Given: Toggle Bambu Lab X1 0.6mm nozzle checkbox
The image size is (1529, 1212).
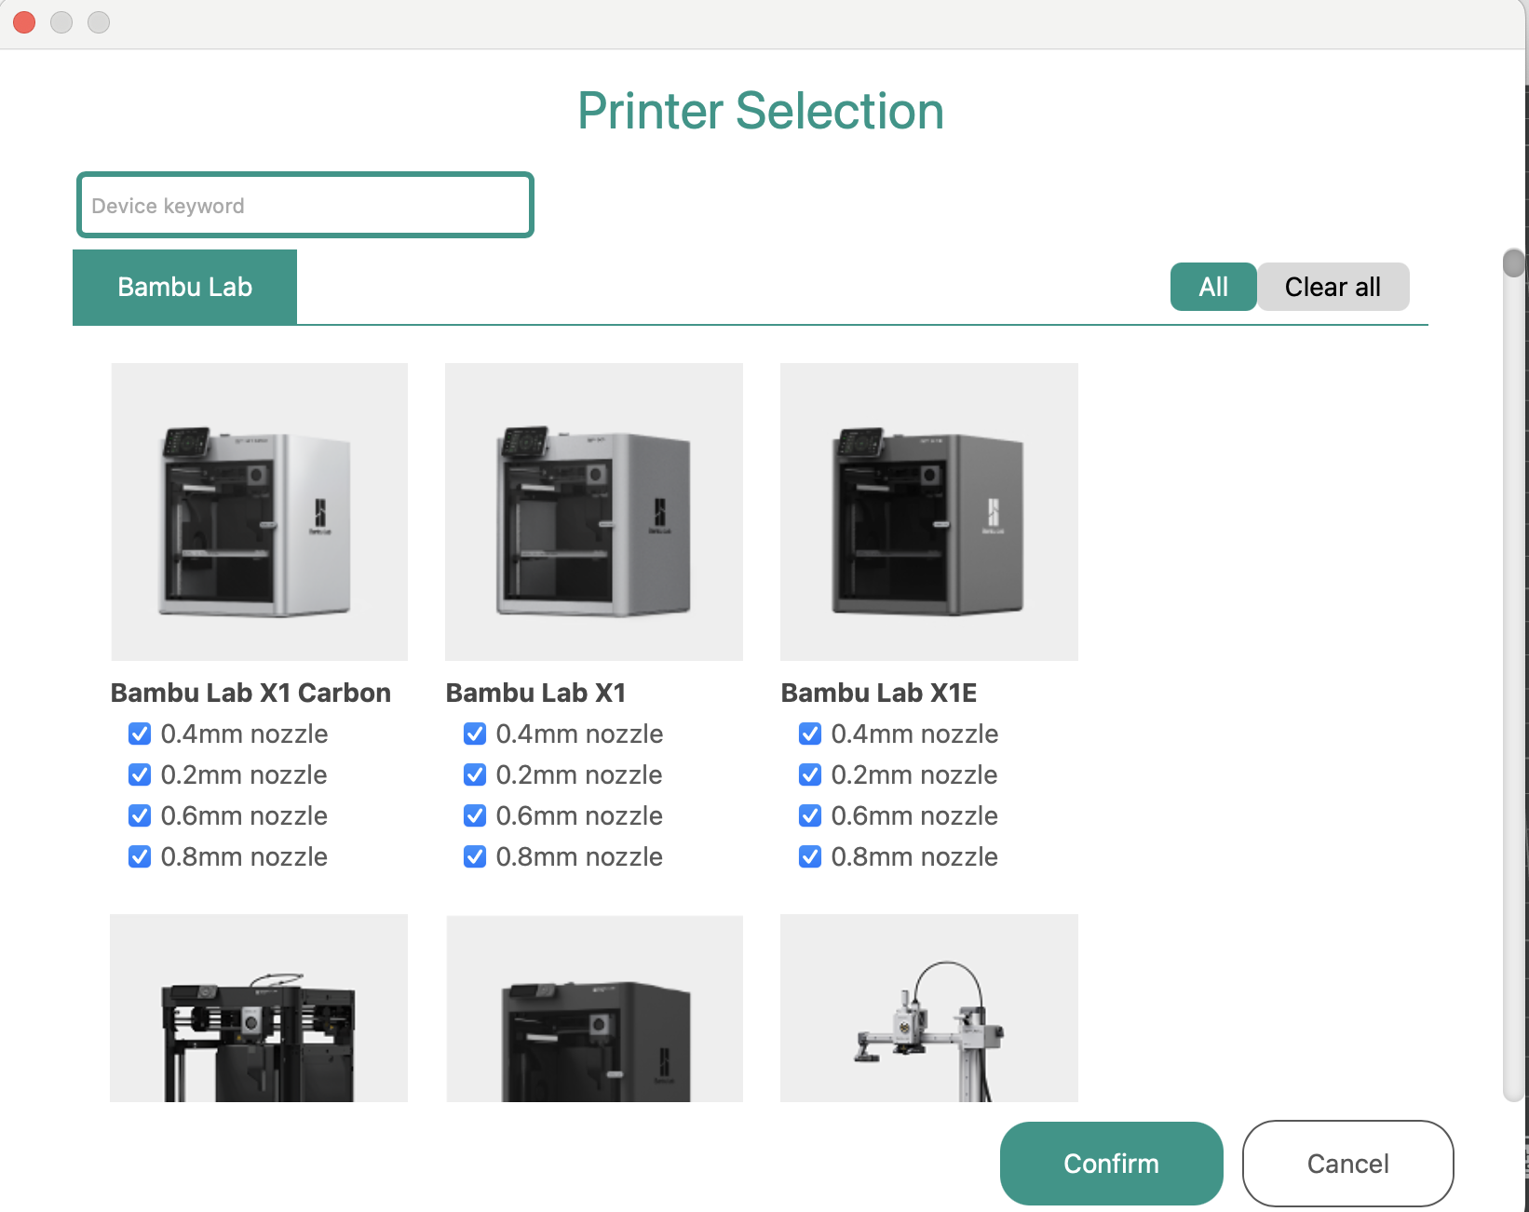Looking at the screenshot, I should [x=475, y=815].
